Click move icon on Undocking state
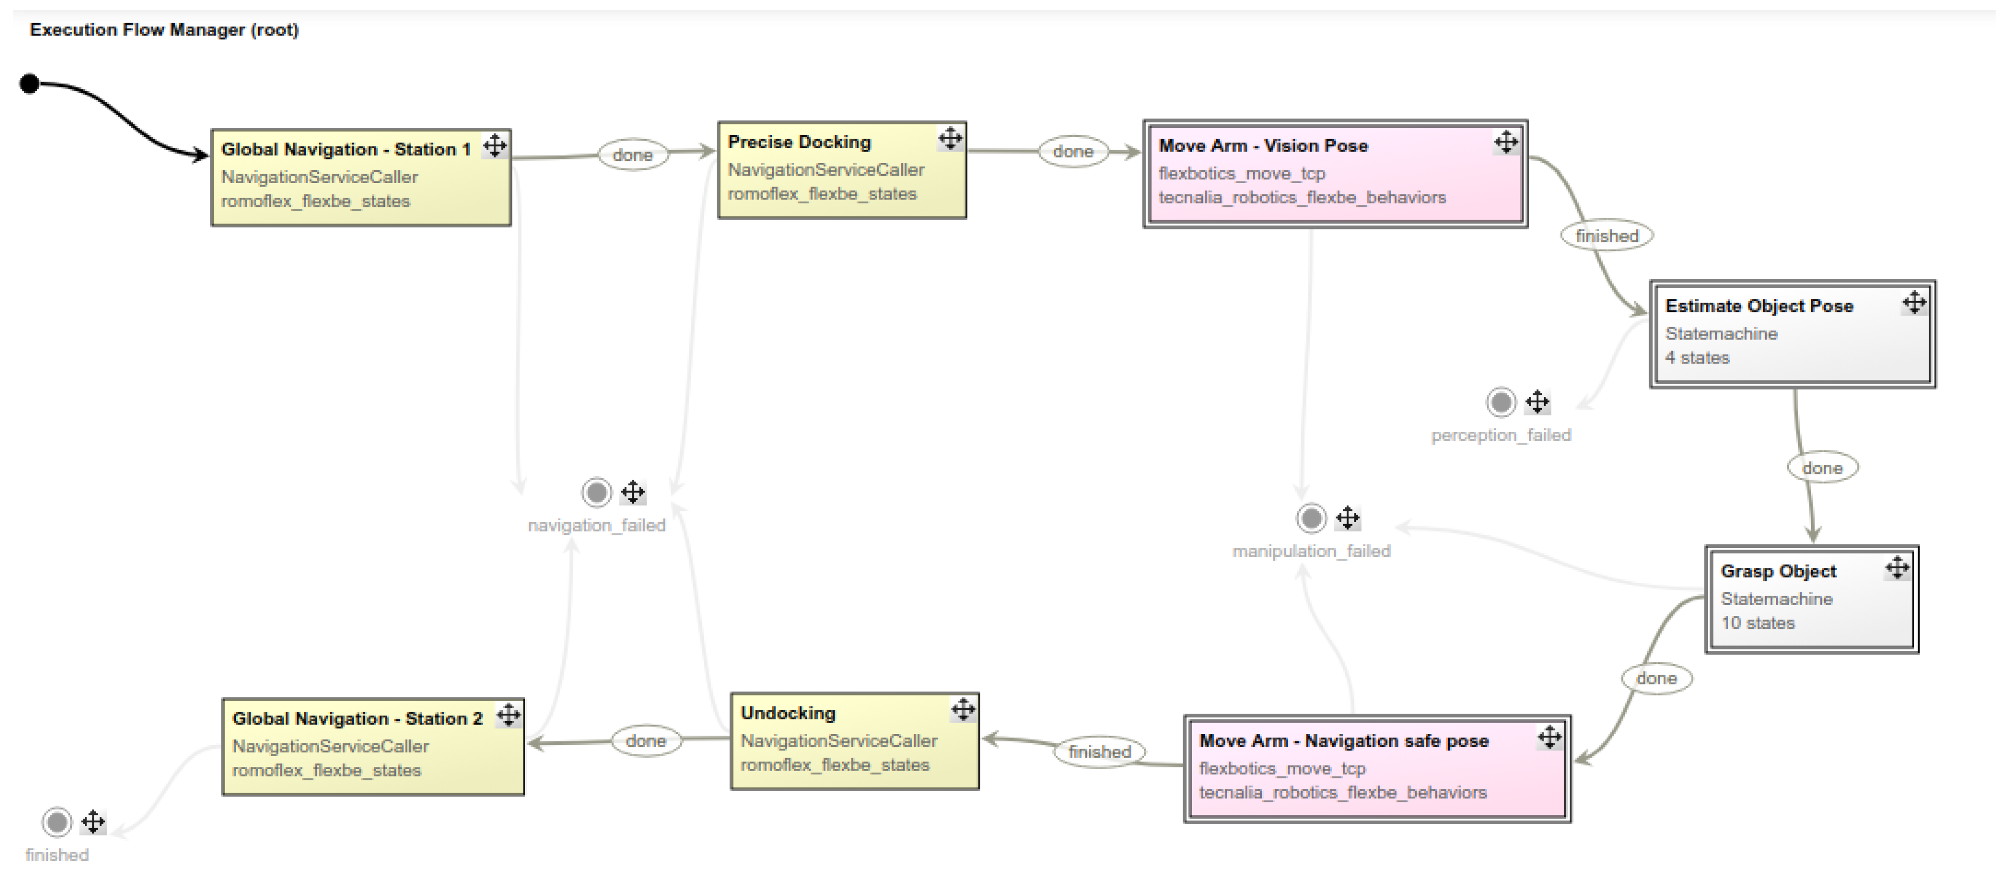The width and height of the screenshot is (2007, 882). click(963, 710)
